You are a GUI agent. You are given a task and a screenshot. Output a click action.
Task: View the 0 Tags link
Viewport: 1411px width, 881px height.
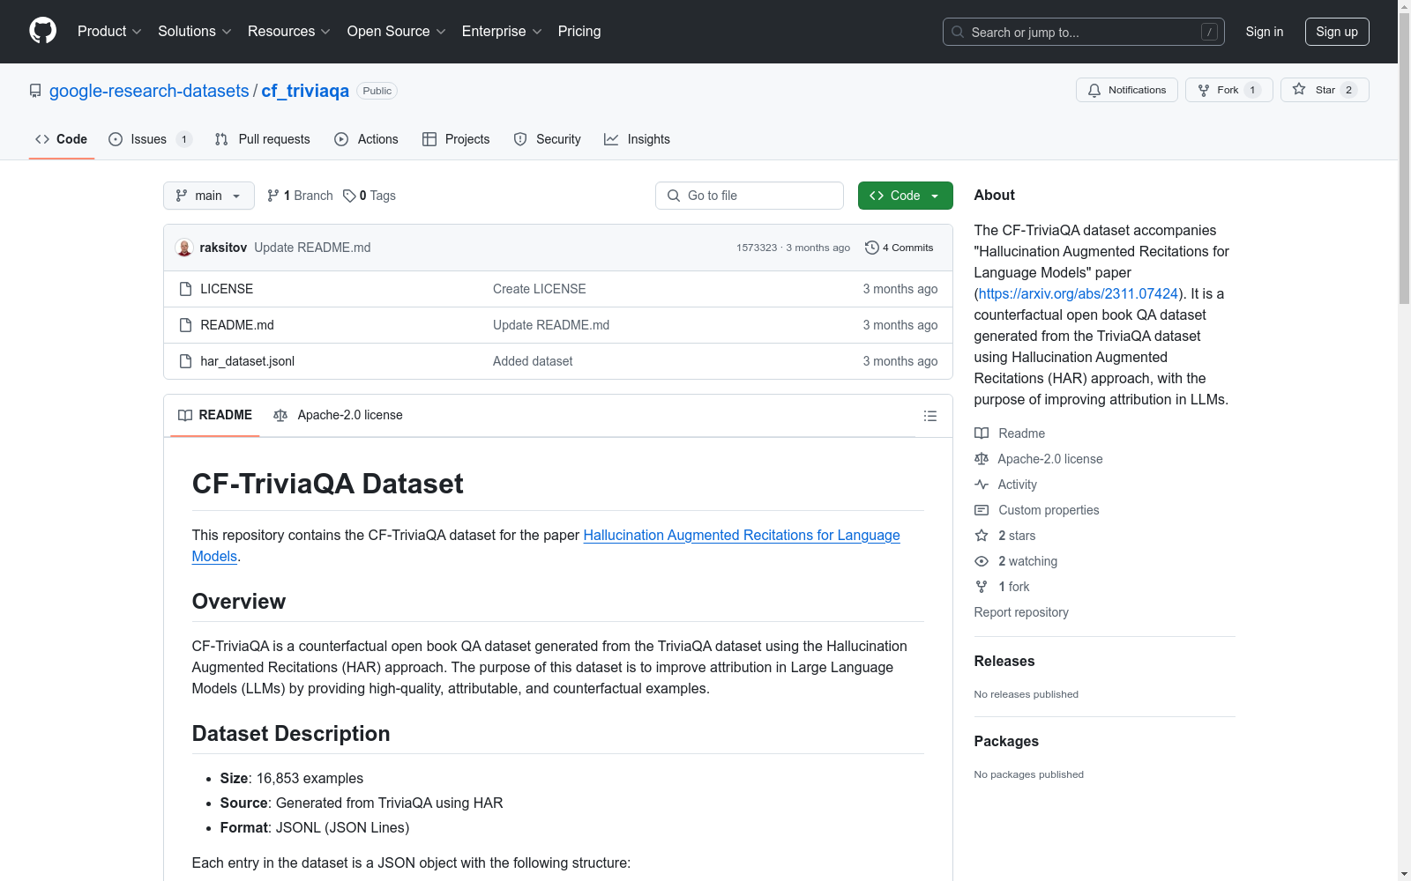coord(370,196)
